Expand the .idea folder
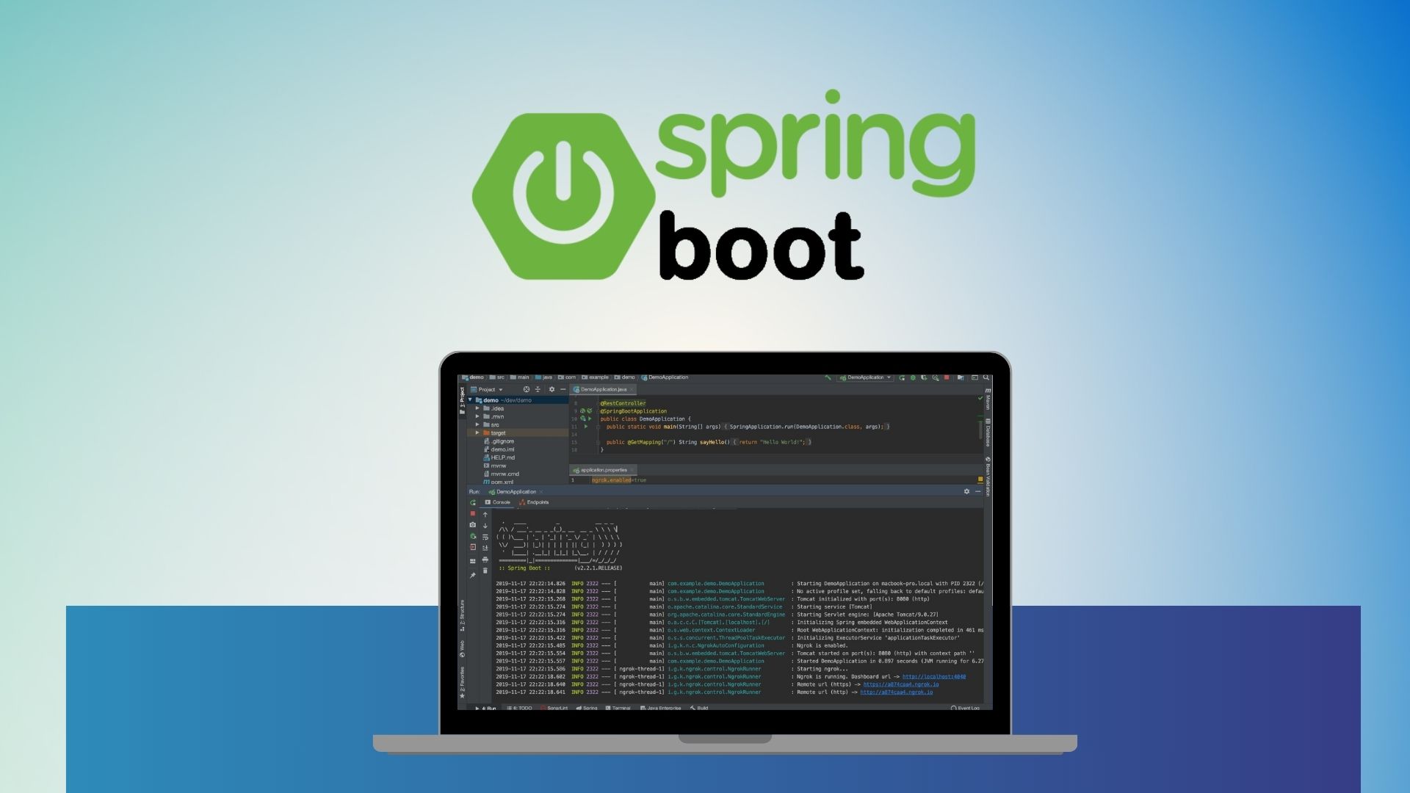Viewport: 1410px width, 793px height. 477,408
